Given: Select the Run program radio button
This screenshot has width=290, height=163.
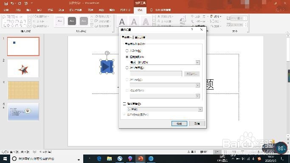Looking at the screenshot, I should coord(127,68).
